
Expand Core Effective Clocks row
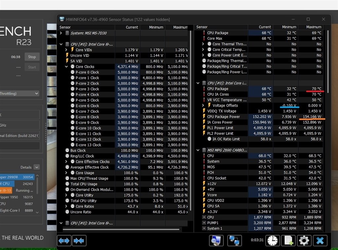pyautogui.click(x=66, y=162)
